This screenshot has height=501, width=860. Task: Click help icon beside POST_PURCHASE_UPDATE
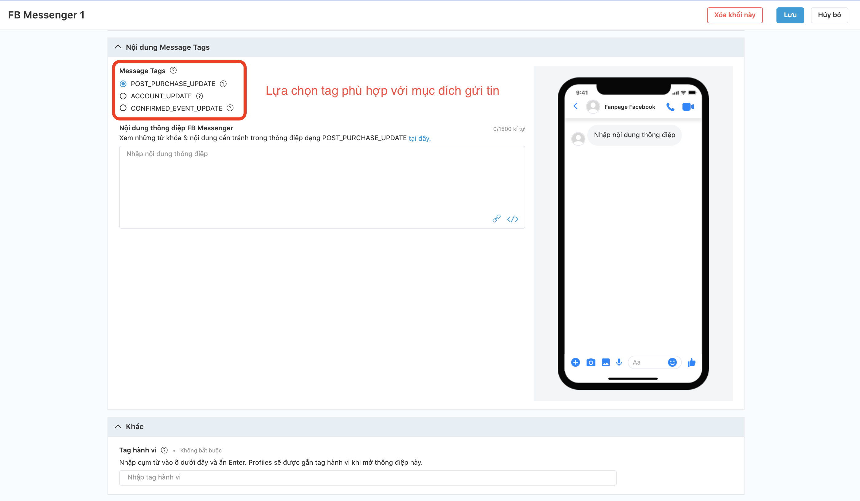[223, 84]
